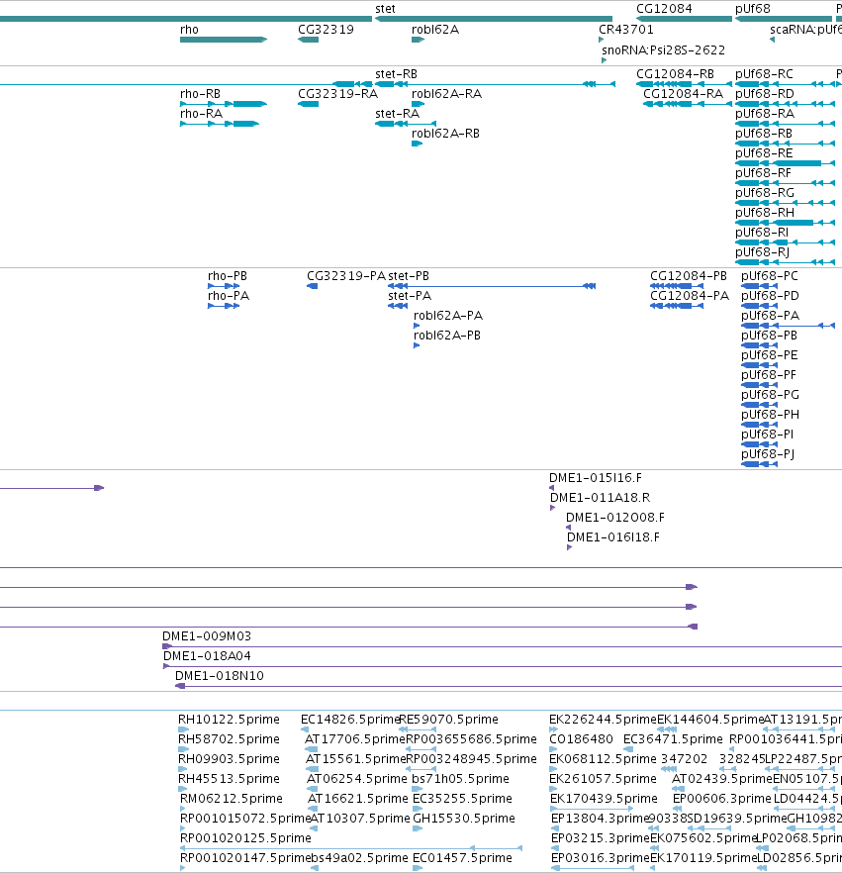Select the CG12084-RB transcript label
842x873 pixels.
(x=675, y=74)
